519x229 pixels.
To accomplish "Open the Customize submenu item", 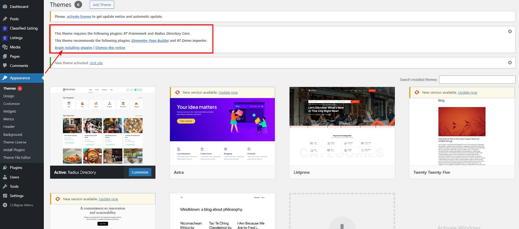I will pyautogui.click(x=11, y=104).
